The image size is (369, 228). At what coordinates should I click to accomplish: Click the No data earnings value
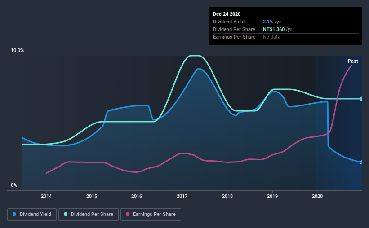click(x=271, y=37)
